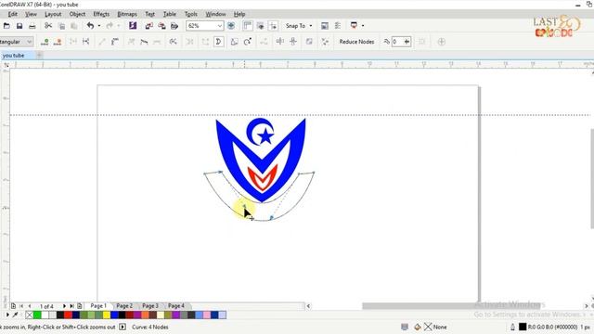Switch to the Page 2 tab
The width and height of the screenshot is (594, 334).
pyautogui.click(x=124, y=305)
